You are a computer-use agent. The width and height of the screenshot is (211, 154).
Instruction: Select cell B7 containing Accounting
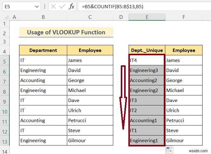[x=43, y=80]
